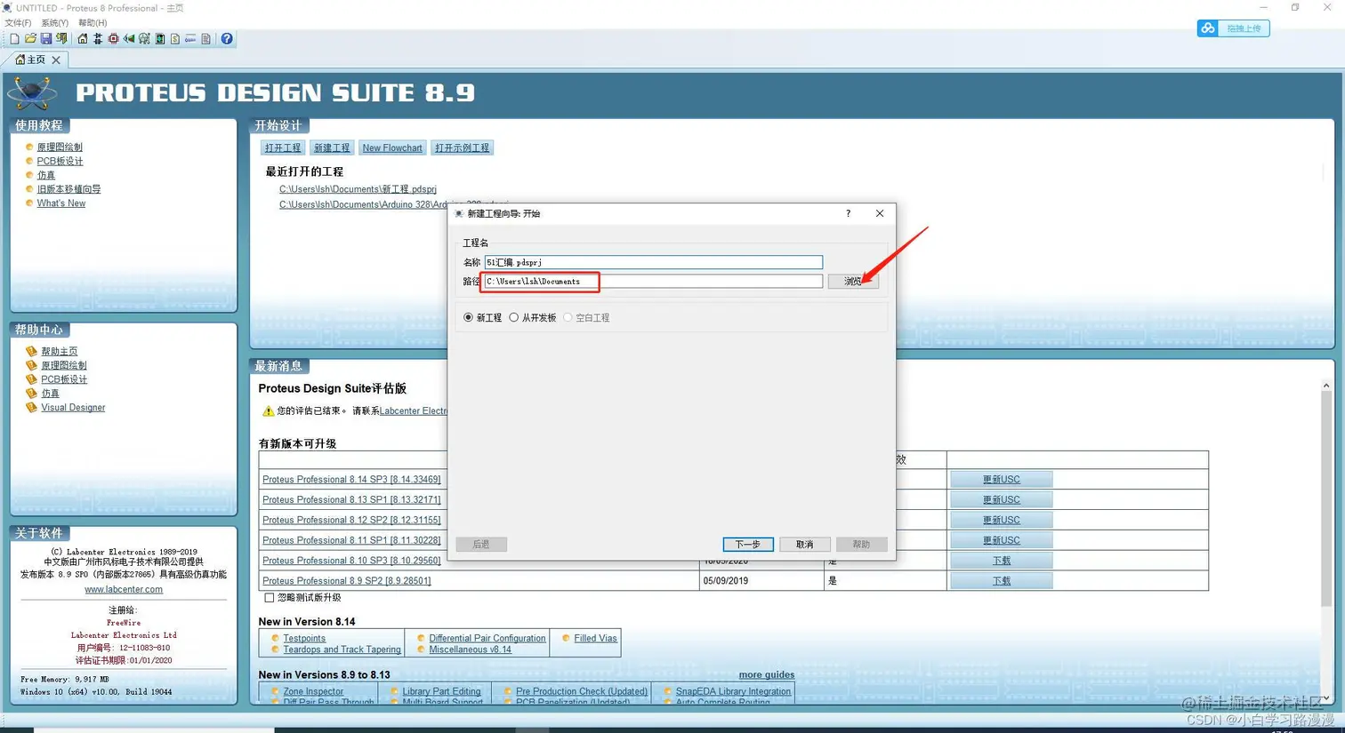1345x733 pixels.
Task: Select the 新工程 radio button
Action: [469, 317]
